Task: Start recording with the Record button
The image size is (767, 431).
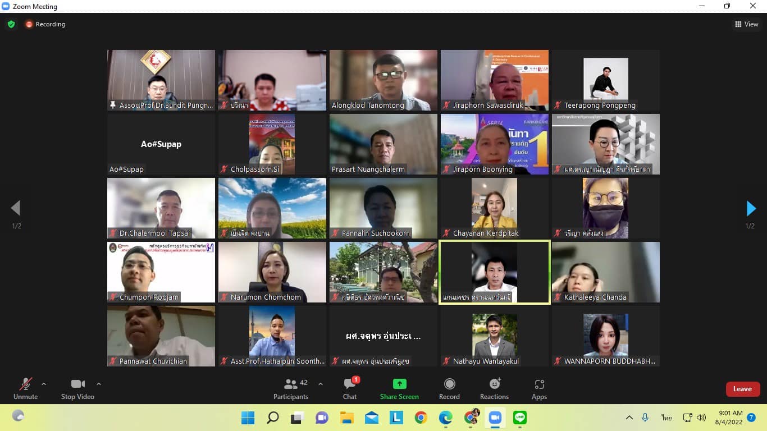Action: [x=449, y=388]
